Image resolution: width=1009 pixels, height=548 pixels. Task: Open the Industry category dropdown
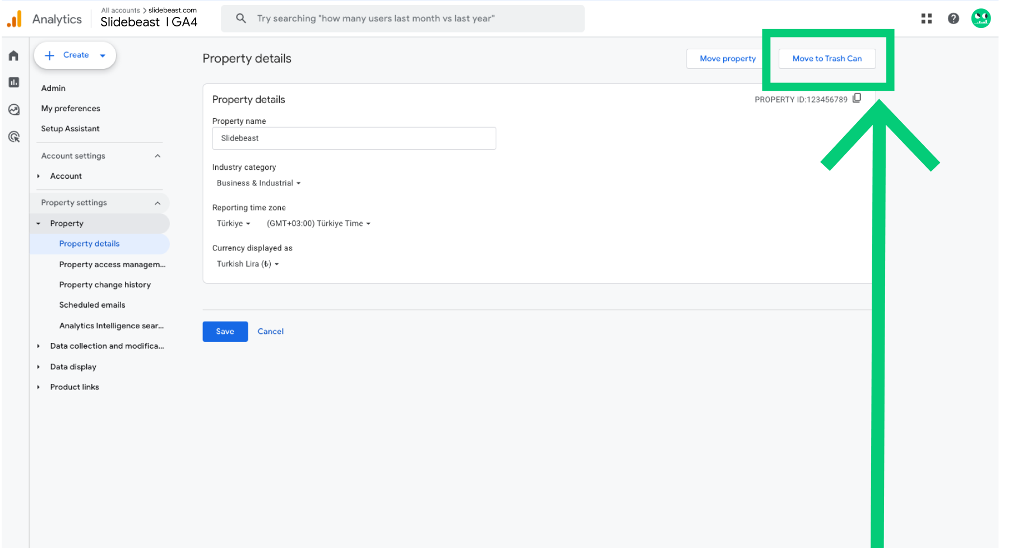tap(258, 183)
